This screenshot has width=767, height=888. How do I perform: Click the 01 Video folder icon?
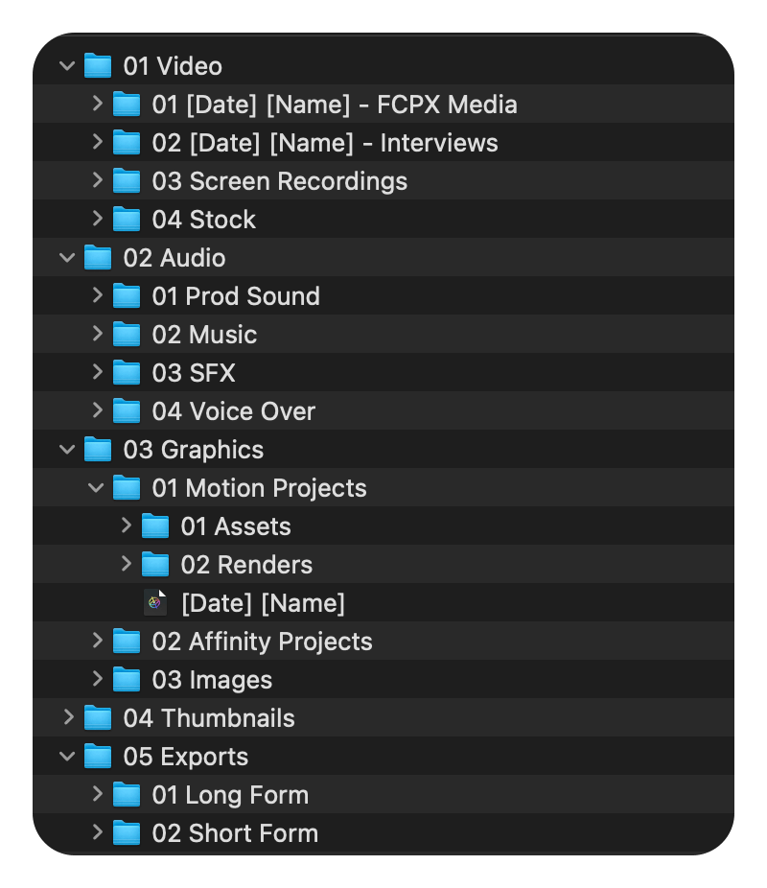coord(98,66)
